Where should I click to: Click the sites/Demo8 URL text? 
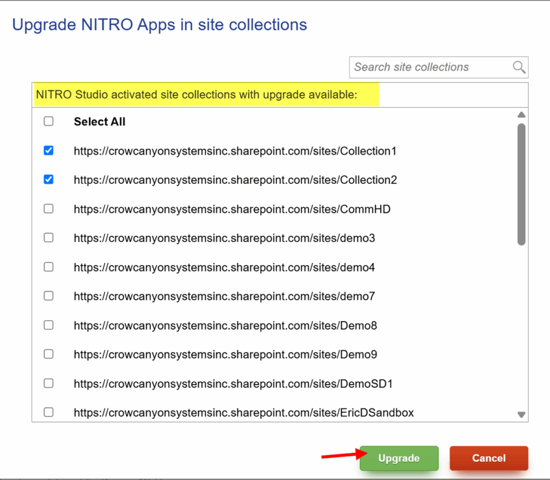(226, 326)
